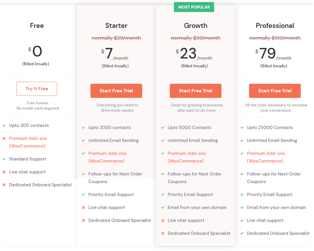Viewport: 314px width, 251px height.
Task: Click the strikethrough normally $199/month price
Action: tap(275, 38)
